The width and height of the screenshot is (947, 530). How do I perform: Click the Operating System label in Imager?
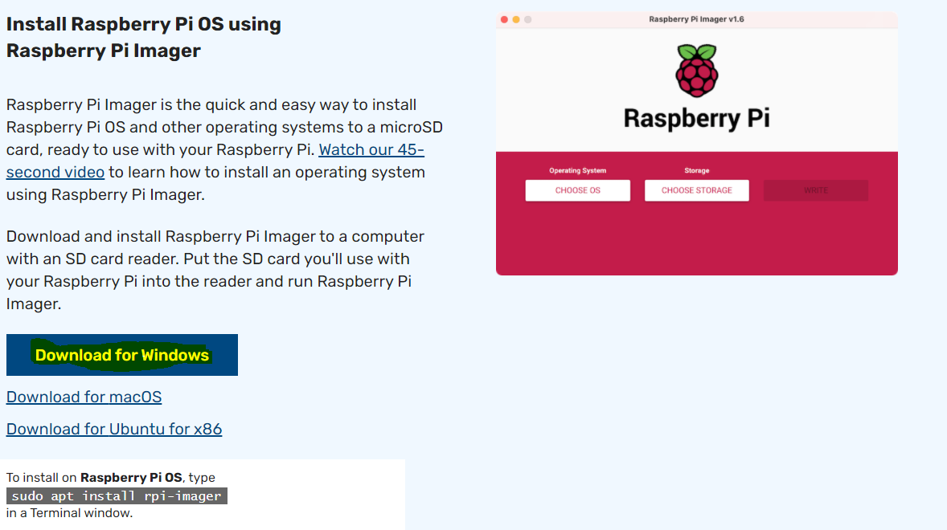pos(577,170)
